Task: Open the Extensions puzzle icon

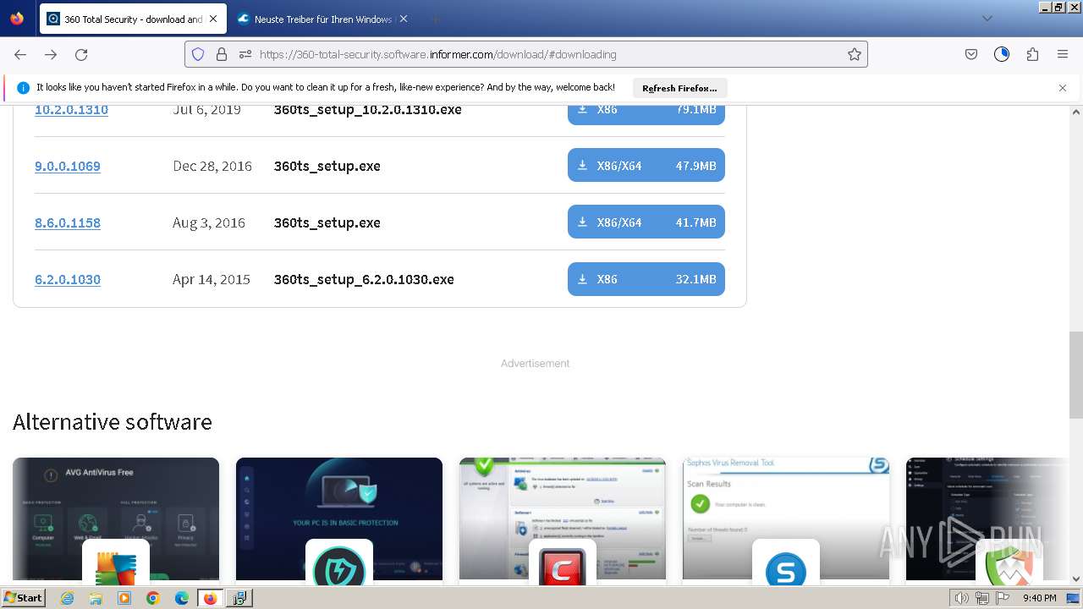Action: [1032, 54]
